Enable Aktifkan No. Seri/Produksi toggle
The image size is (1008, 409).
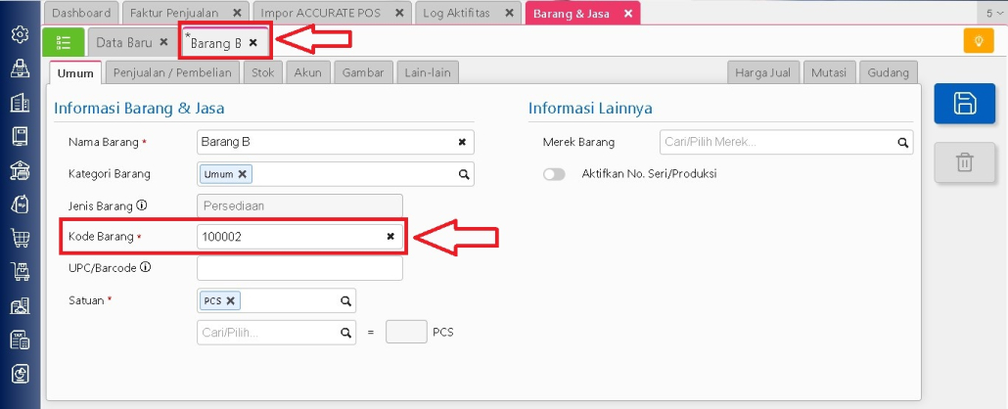coord(554,174)
